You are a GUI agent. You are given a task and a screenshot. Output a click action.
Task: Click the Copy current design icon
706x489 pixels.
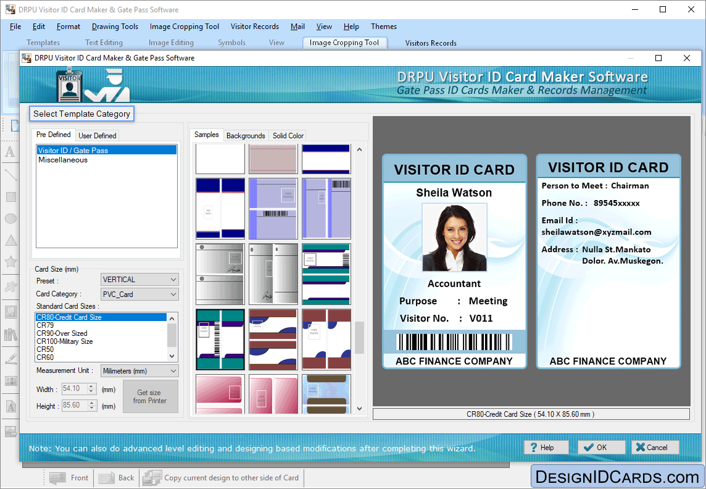[x=152, y=478]
